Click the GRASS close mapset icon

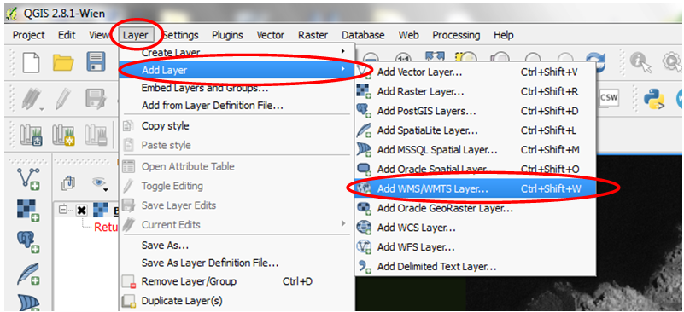[96, 134]
